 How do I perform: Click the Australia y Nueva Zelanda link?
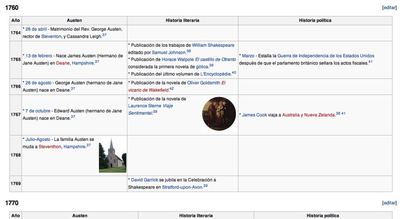(308, 115)
